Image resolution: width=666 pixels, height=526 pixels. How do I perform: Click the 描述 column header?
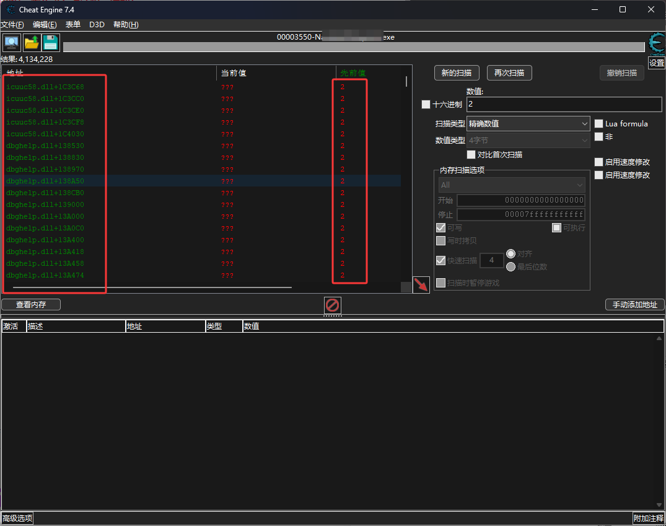[76, 327]
